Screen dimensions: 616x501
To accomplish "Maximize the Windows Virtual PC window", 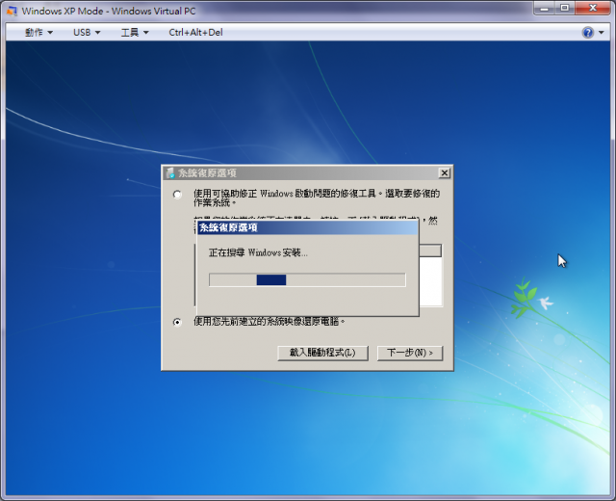I will (565, 9).
